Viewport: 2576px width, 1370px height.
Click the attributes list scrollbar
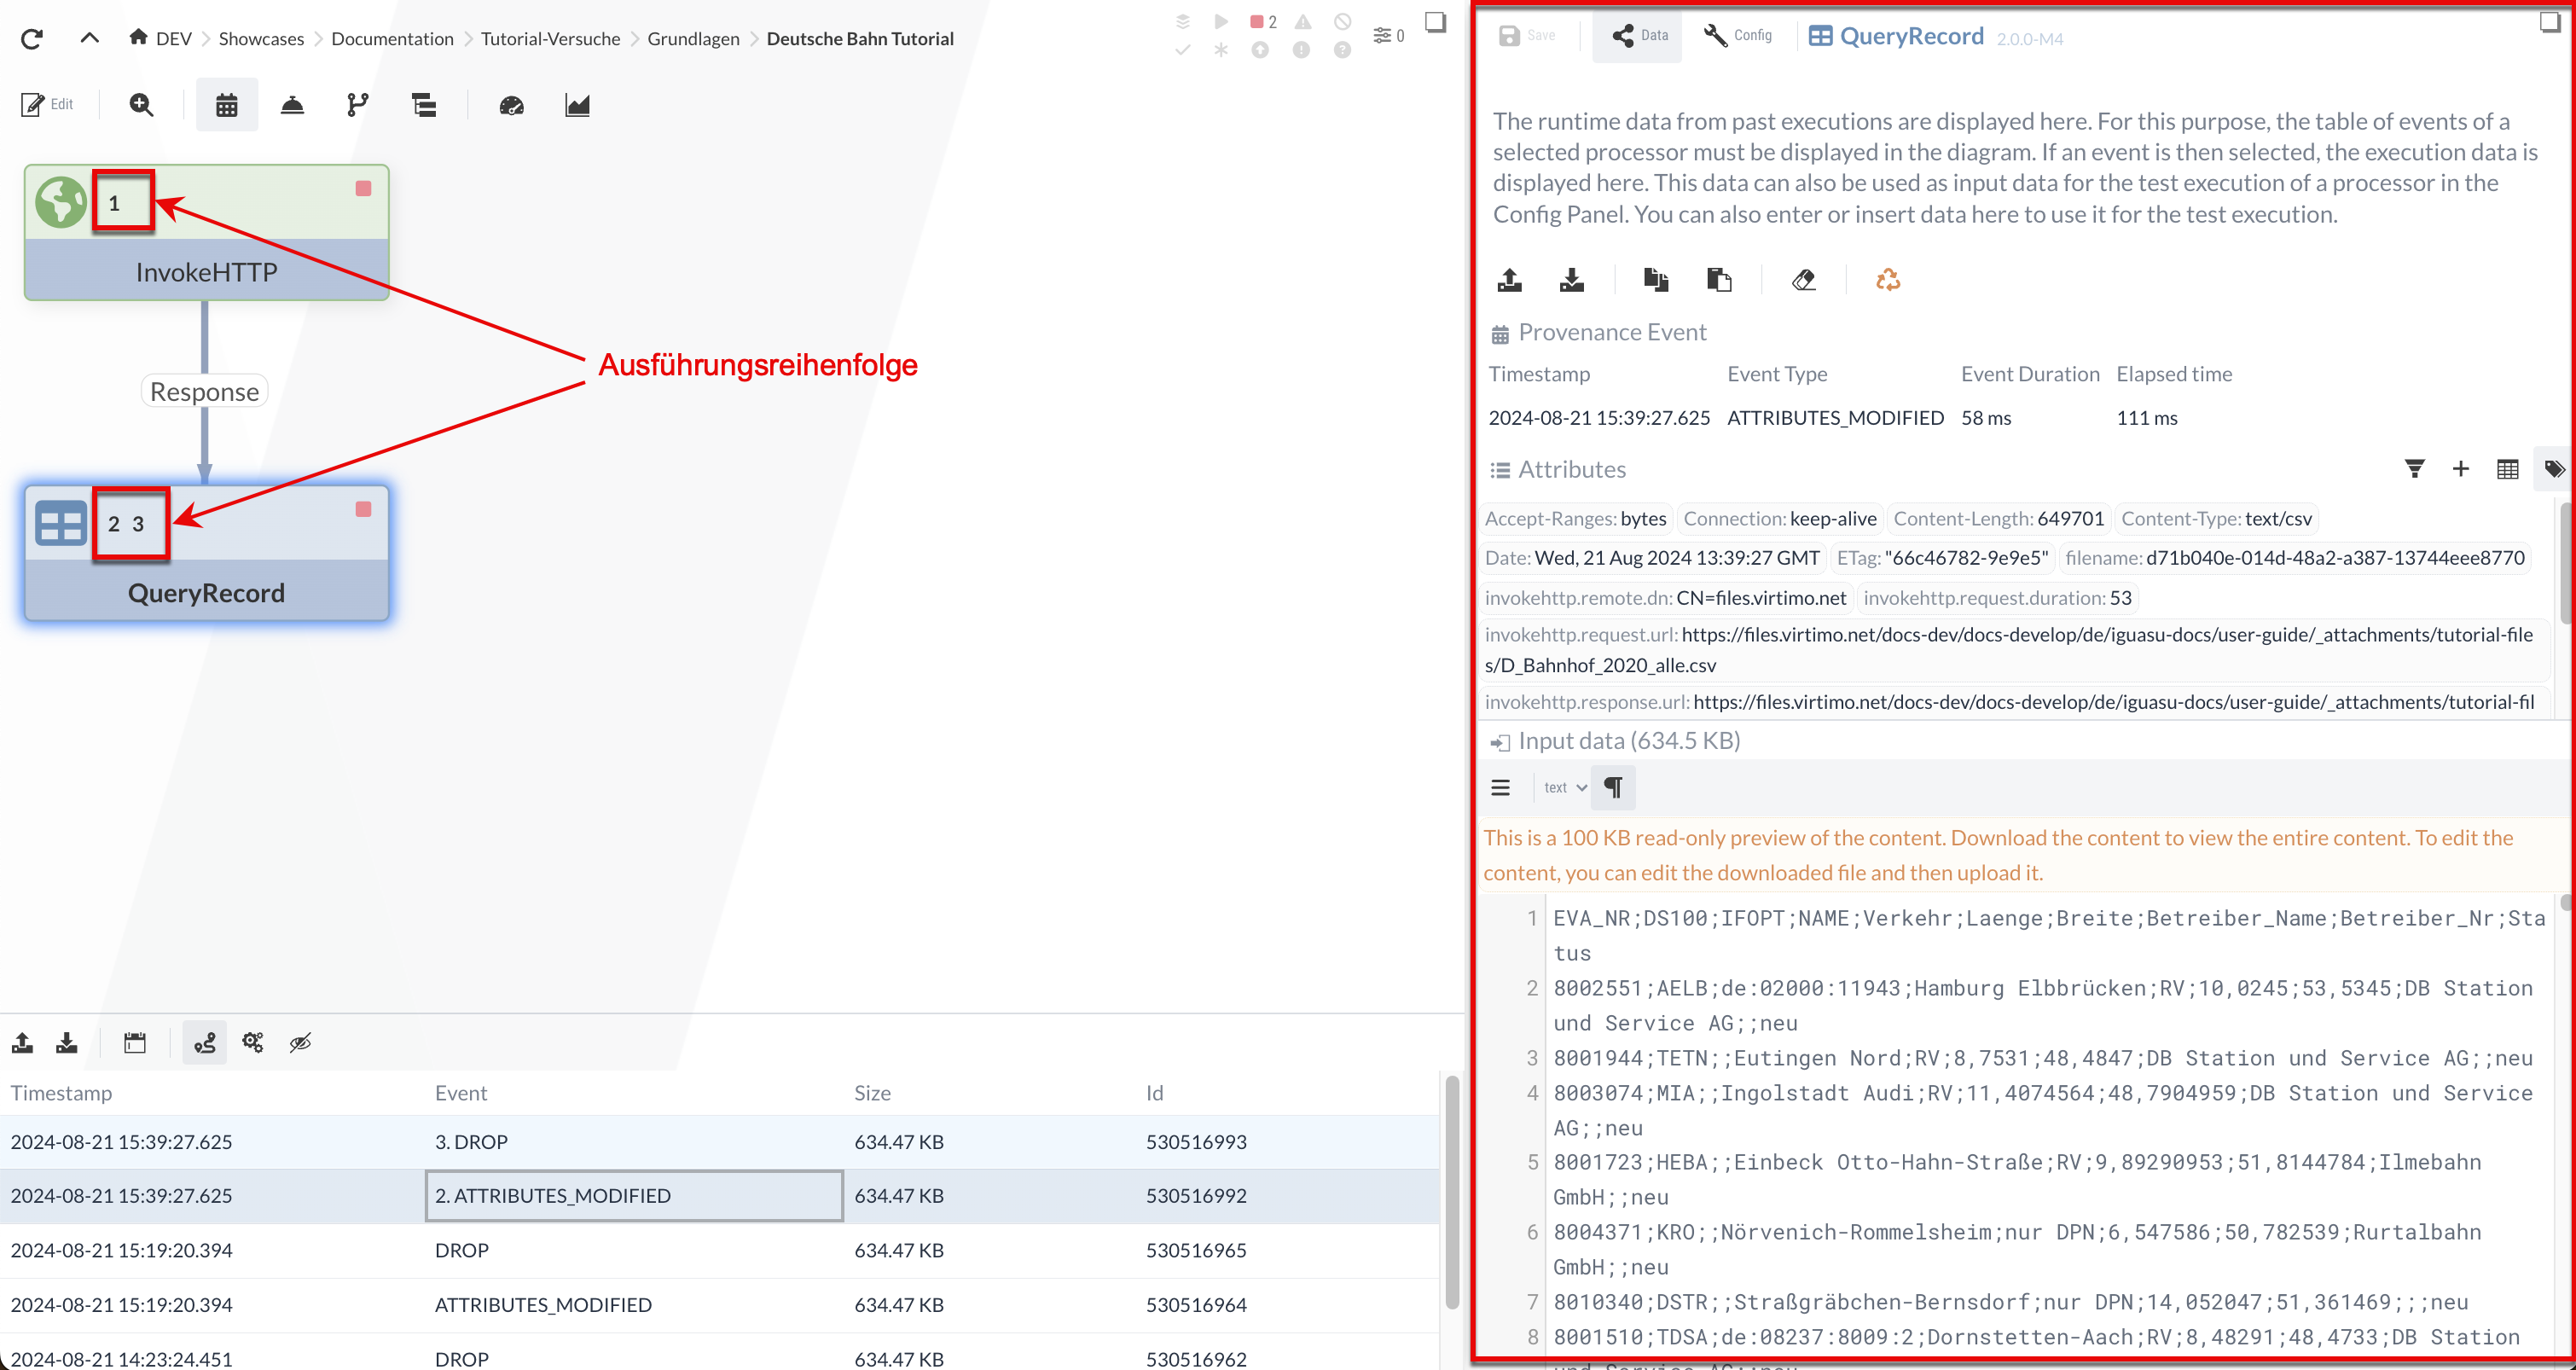coord(2566,565)
